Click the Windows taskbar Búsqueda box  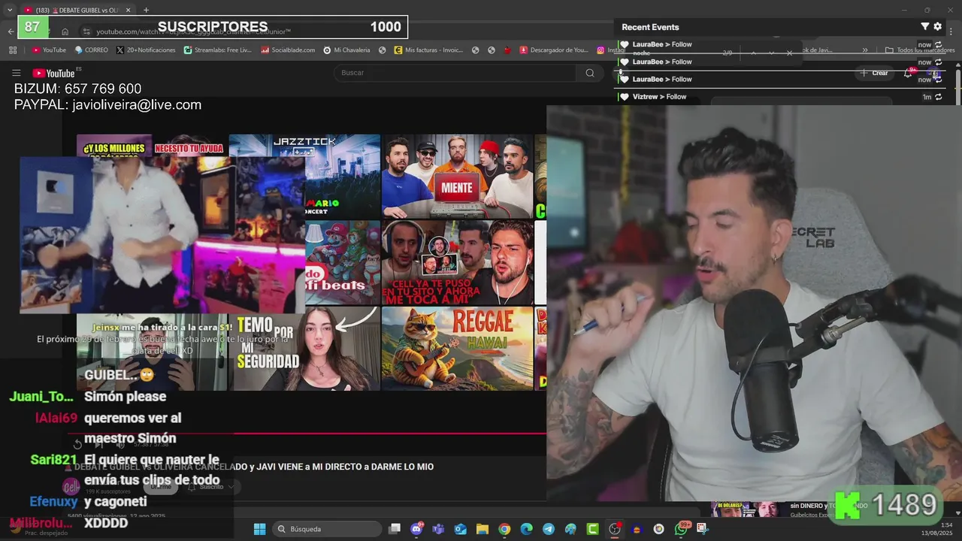pos(327,529)
